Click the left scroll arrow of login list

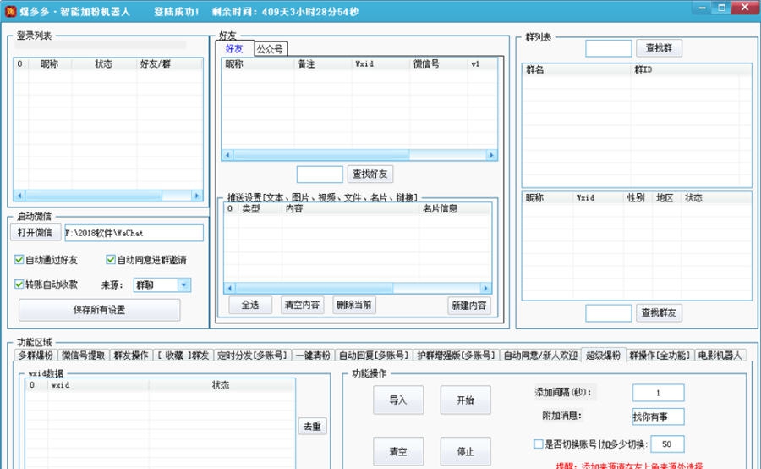click(x=19, y=196)
